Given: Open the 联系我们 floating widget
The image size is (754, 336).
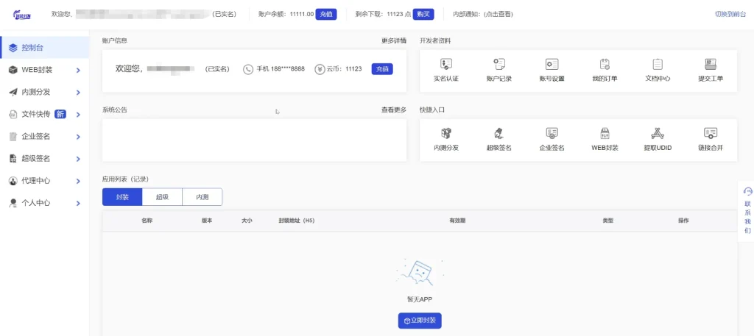Looking at the screenshot, I should click(747, 212).
